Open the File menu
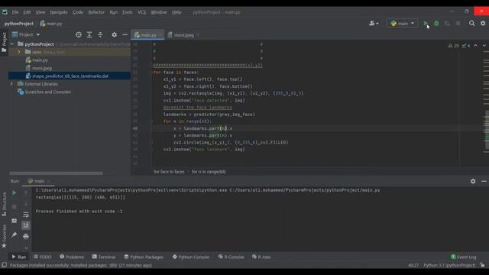Screen dimensions: 489x275 [x=15, y=12]
